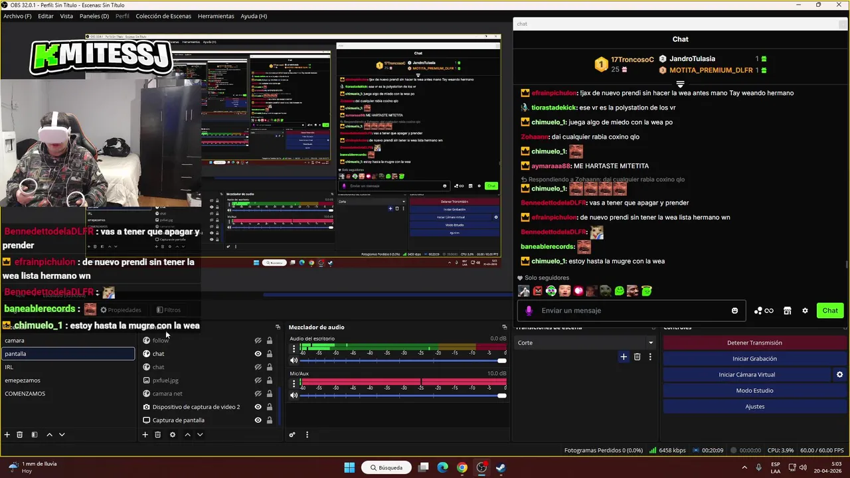
Task: Open source properties gear icon
Action: pyautogui.click(x=173, y=435)
